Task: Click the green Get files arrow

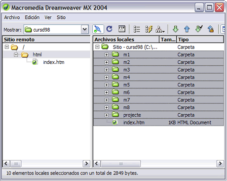Action: [176, 29]
